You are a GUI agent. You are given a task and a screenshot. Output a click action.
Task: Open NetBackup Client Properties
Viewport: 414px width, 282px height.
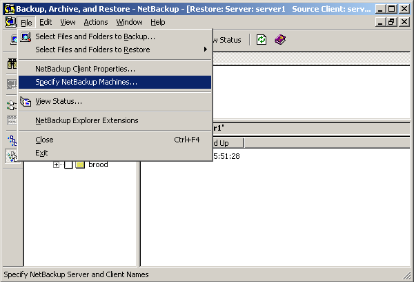[x=115, y=69]
